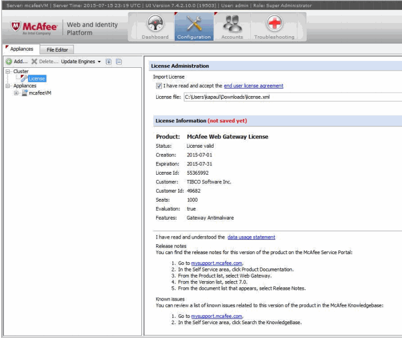Screen dimensions: 402x338
Task: Select Cluster label in the tree
Action: tap(21, 71)
